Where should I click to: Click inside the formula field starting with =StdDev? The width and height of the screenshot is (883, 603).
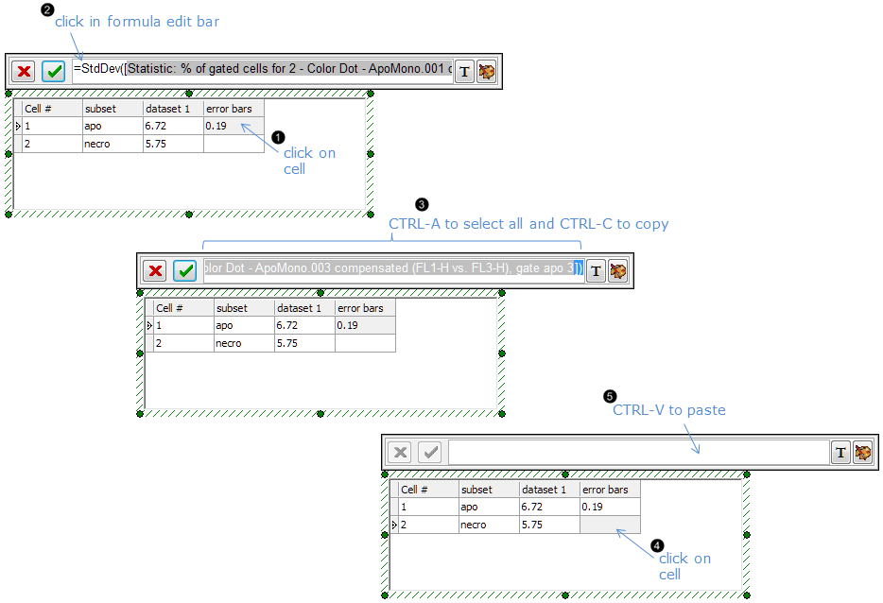coord(262,72)
